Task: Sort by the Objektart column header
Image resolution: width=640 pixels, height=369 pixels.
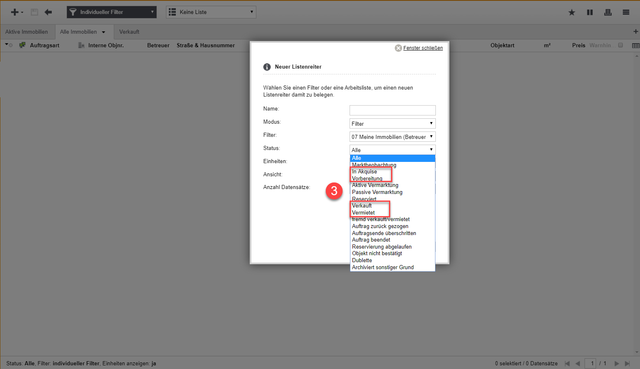Action: tap(502, 46)
